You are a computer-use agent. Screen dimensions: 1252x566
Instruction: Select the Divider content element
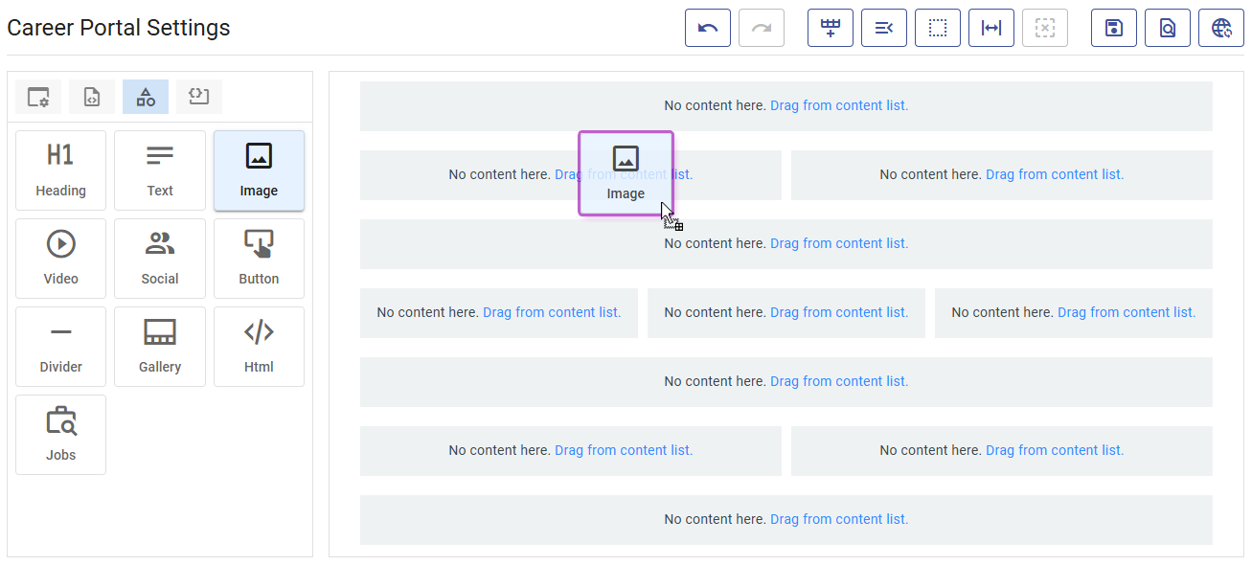tap(60, 347)
